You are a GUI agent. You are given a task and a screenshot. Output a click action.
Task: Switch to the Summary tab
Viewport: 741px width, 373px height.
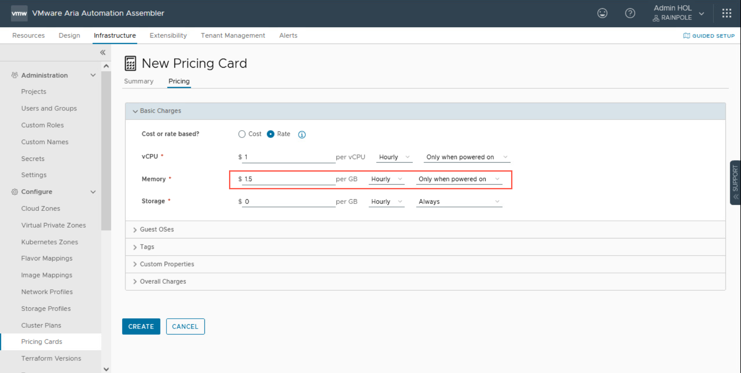click(x=138, y=81)
